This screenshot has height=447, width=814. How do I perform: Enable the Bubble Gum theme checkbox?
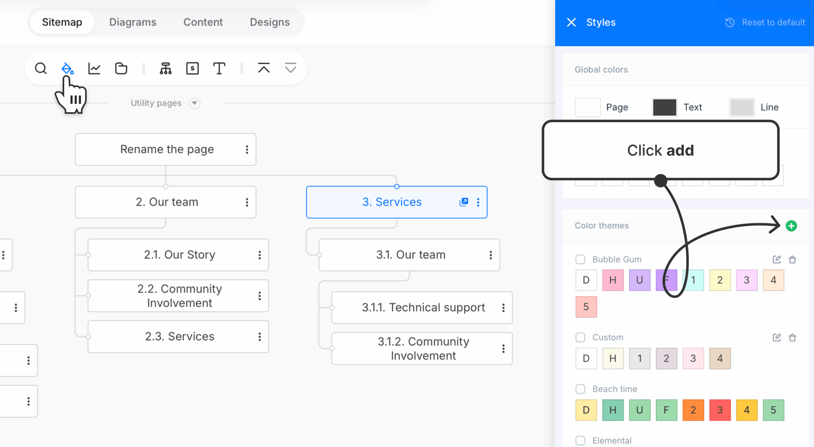click(580, 260)
